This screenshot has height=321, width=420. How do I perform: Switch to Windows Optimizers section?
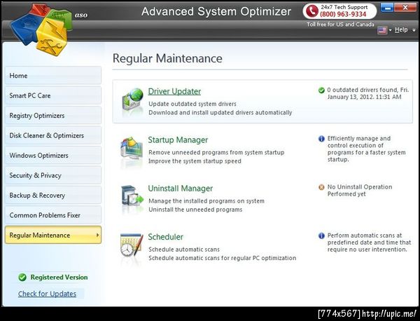pyautogui.click(x=53, y=156)
